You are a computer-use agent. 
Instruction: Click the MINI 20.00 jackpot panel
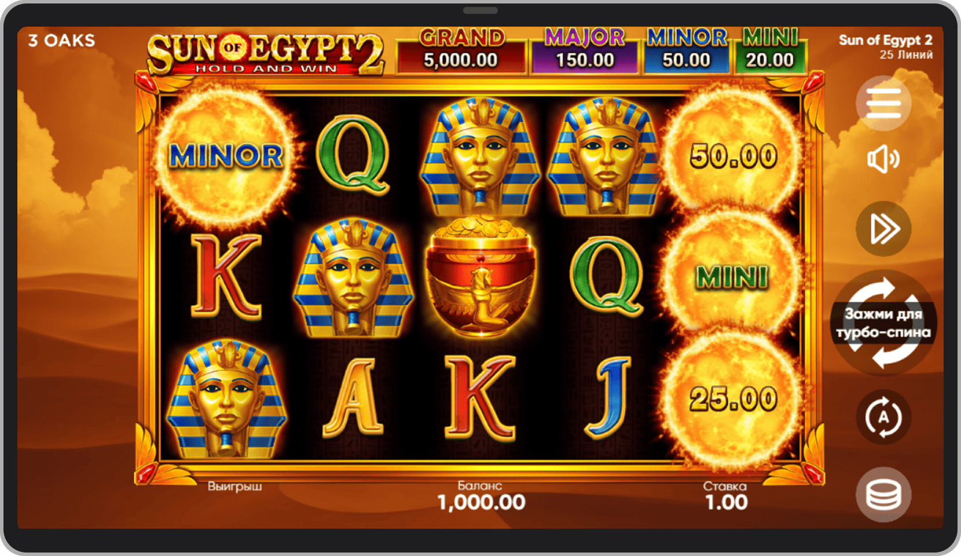(x=770, y=52)
